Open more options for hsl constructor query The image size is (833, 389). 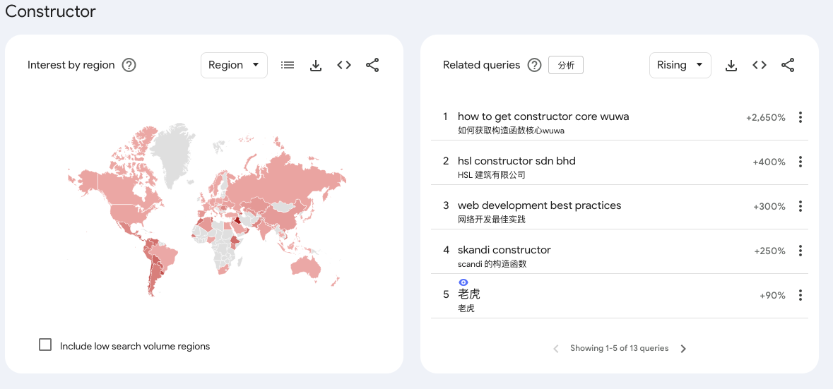800,162
